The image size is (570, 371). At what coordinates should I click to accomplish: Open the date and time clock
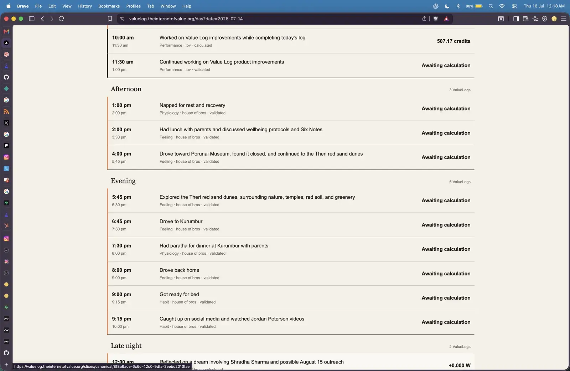[x=544, y=6]
